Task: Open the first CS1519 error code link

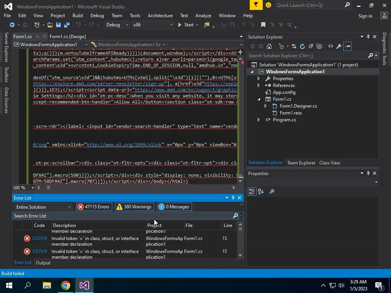Action: pos(40,238)
